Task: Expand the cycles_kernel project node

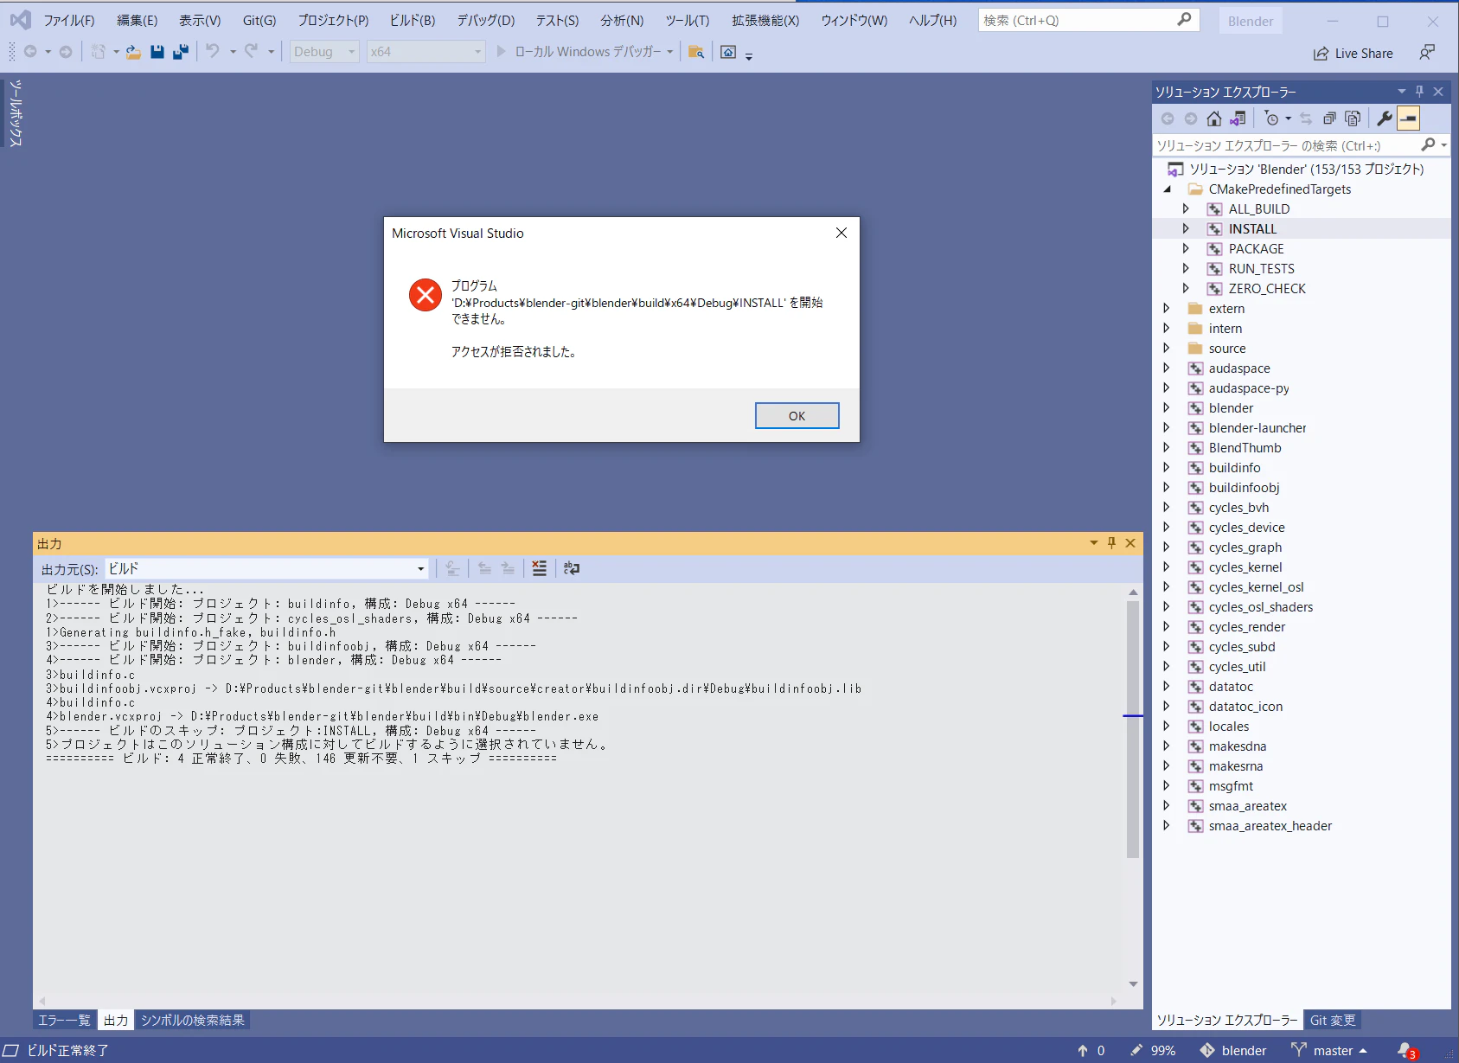Action: (1166, 567)
